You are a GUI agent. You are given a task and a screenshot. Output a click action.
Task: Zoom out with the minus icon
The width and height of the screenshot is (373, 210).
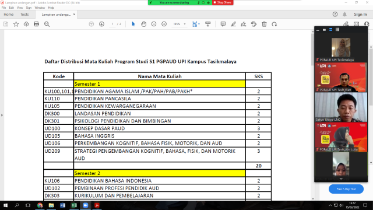154,24
